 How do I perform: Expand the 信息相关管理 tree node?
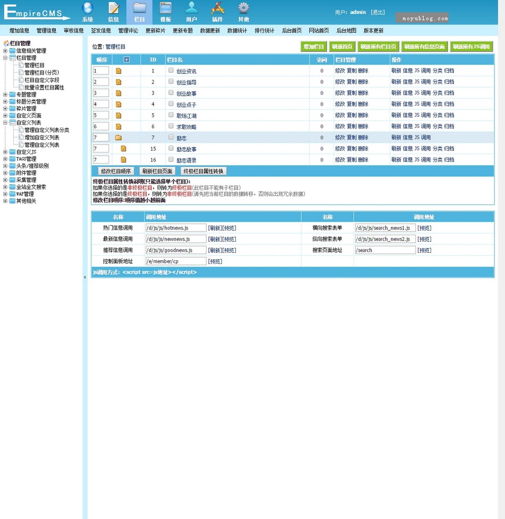click(x=5, y=51)
